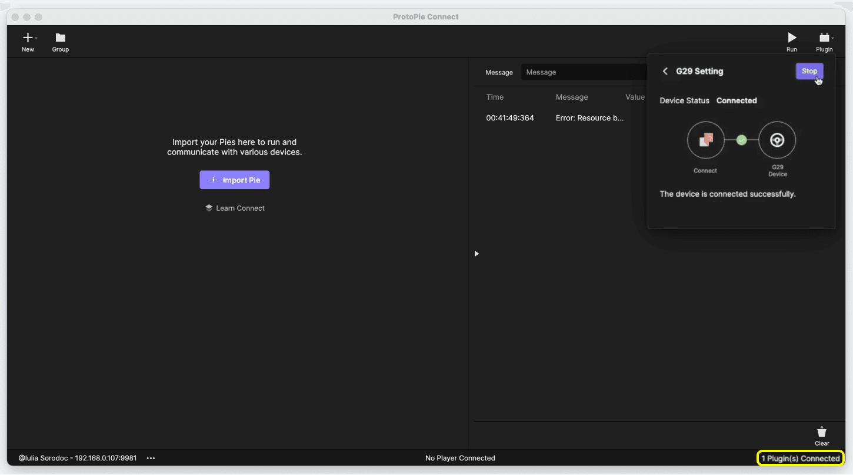Open the Plugin dropdown arrow
This screenshot has width=853, height=475.
[833, 37]
